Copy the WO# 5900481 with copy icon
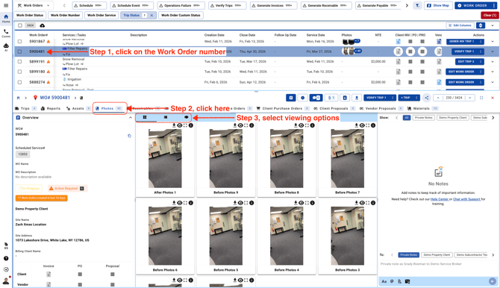The height and width of the screenshot is (288, 500). coord(129,136)
